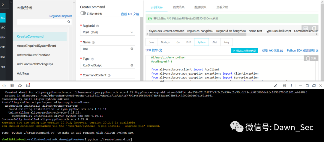Select the Java SDK language tab
The image size is (324, 142).
click(x=152, y=42)
